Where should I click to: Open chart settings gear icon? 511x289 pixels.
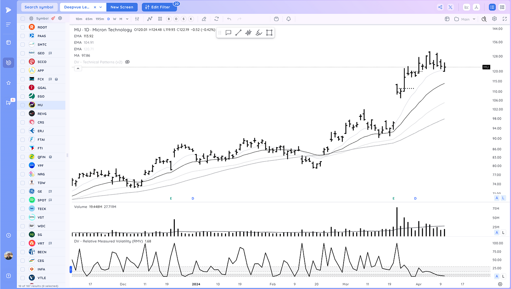[495, 19]
